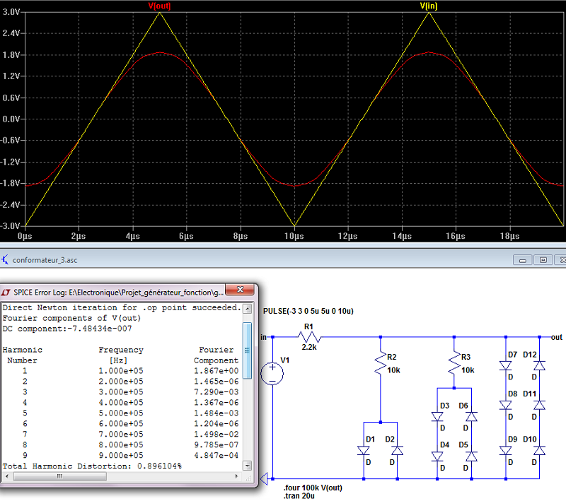
Task: Select diode D5 in the schematic
Action: [x=471, y=456]
